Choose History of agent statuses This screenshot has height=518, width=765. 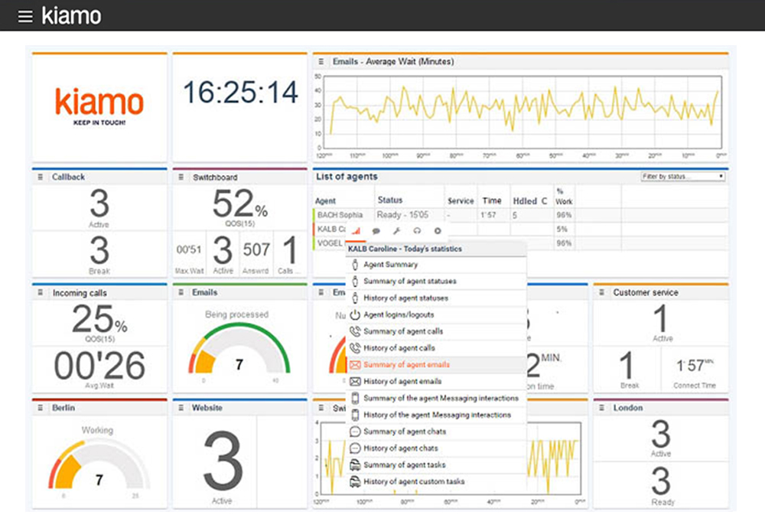(x=436, y=298)
